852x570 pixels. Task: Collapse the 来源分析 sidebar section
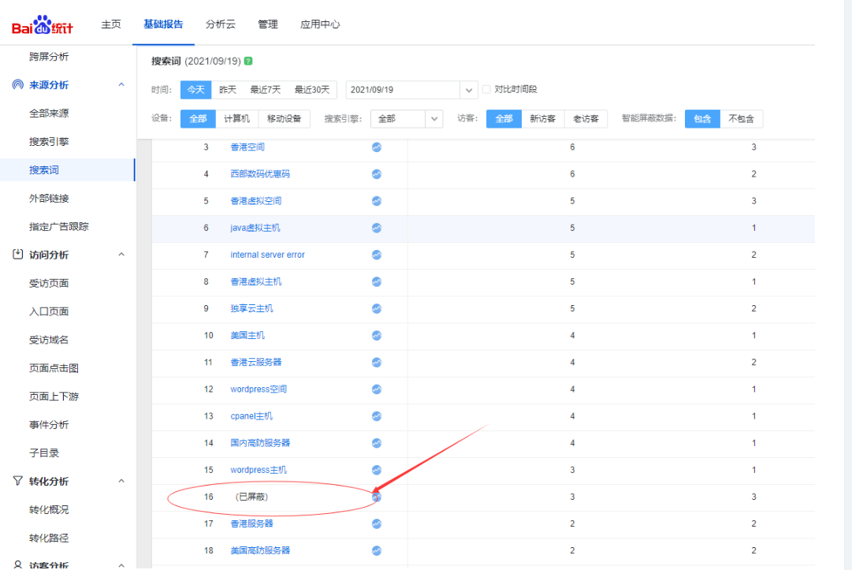pos(121,85)
